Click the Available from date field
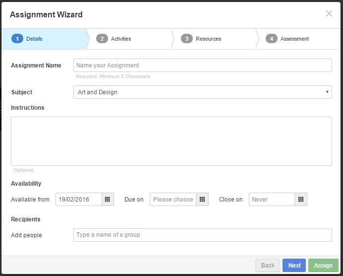Image resolution: width=343 pixels, height=276 pixels. [x=79, y=200]
